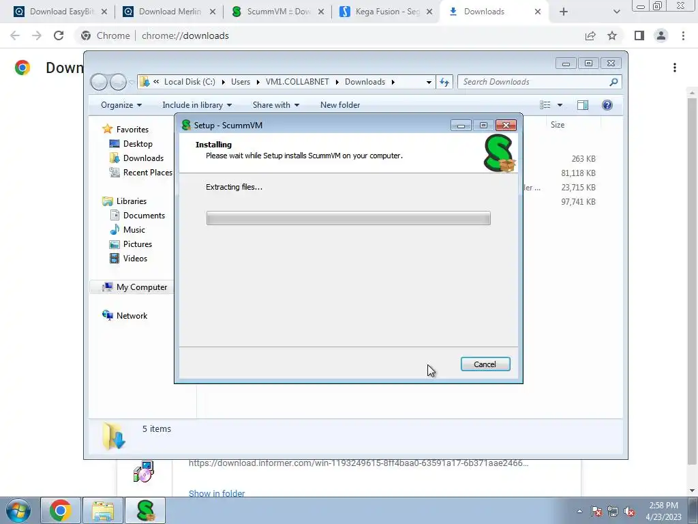698x524 pixels.
Task: Click ScummVM setup taskbar icon
Action: [x=145, y=510]
